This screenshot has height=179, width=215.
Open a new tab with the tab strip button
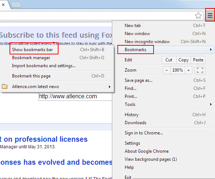(x=16, y=5)
